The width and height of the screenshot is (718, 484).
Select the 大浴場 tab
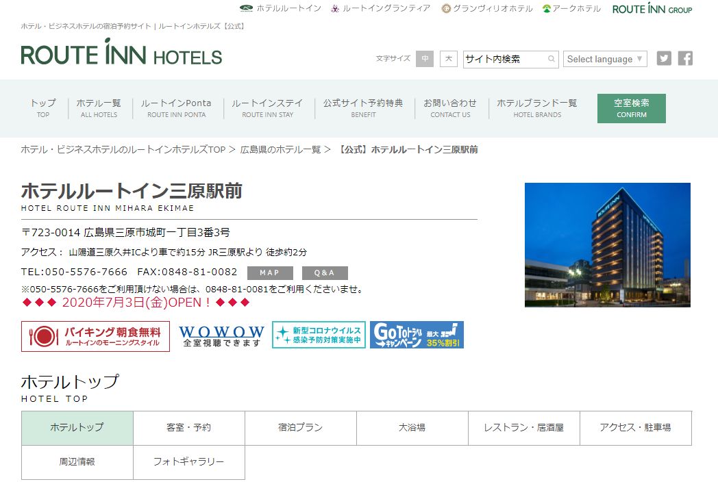point(412,428)
